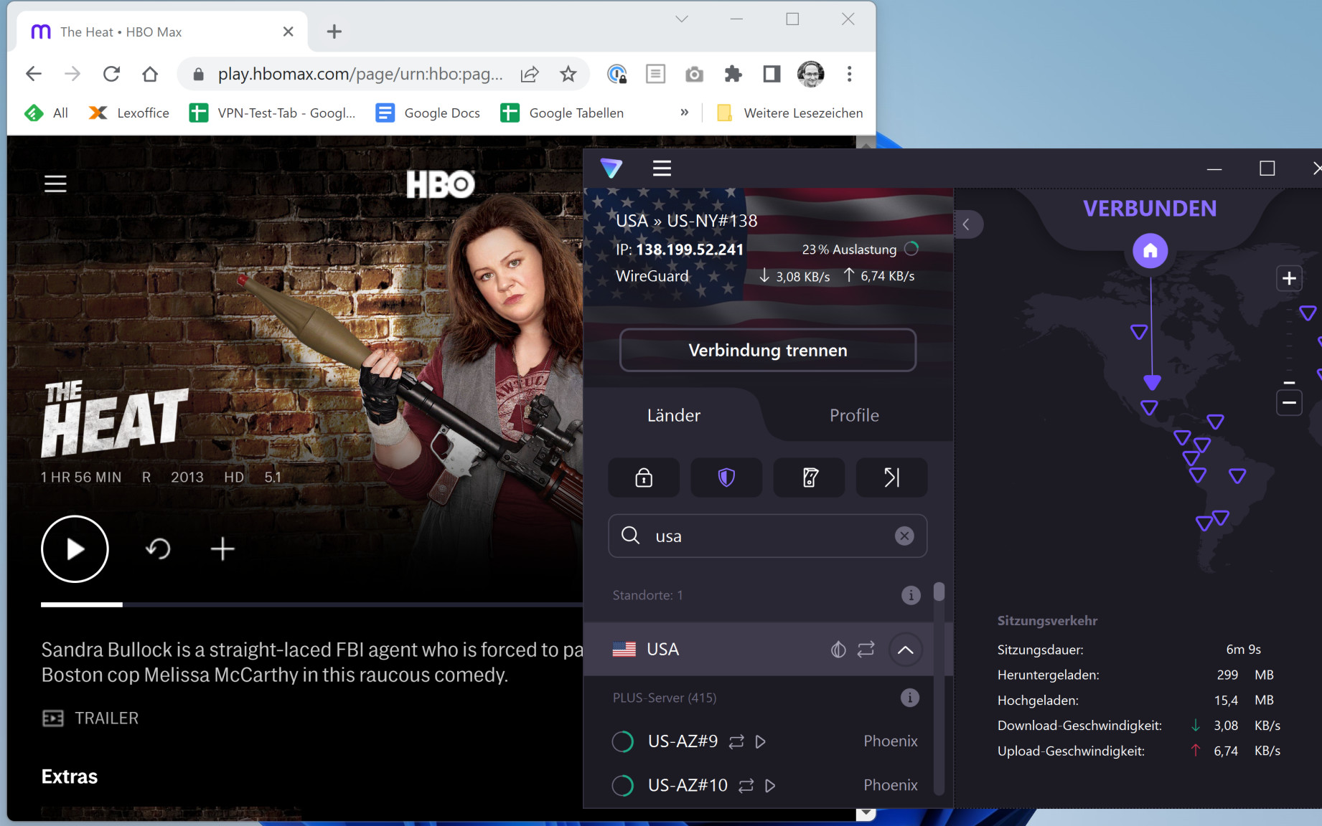The width and height of the screenshot is (1322, 826).
Task: Toggle the browser side panel
Action: click(772, 74)
